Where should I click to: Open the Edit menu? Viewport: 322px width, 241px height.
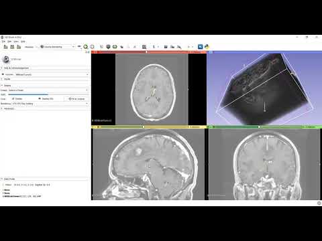coord(9,42)
